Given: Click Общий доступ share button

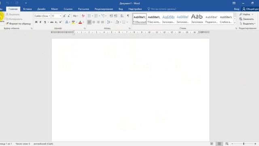Looking at the screenshot, I should [251, 9].
